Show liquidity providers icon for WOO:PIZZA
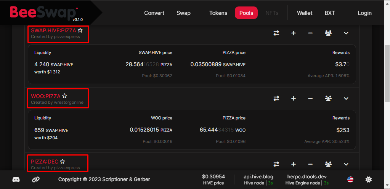 pos(328,98)
